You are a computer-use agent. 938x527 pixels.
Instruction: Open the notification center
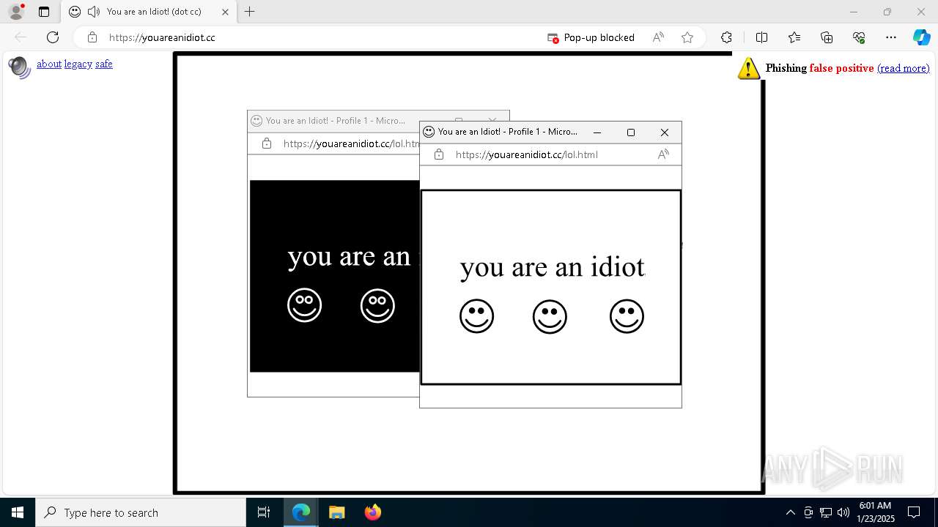coord(914,512)
